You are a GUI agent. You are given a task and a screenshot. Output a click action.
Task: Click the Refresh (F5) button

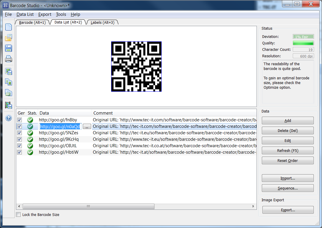(x=287, y=151)
